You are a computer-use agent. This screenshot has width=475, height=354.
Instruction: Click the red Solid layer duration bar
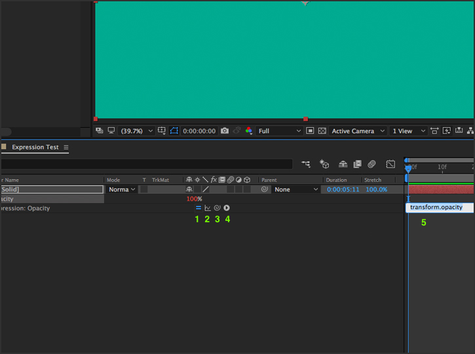(x=441, y=189)
